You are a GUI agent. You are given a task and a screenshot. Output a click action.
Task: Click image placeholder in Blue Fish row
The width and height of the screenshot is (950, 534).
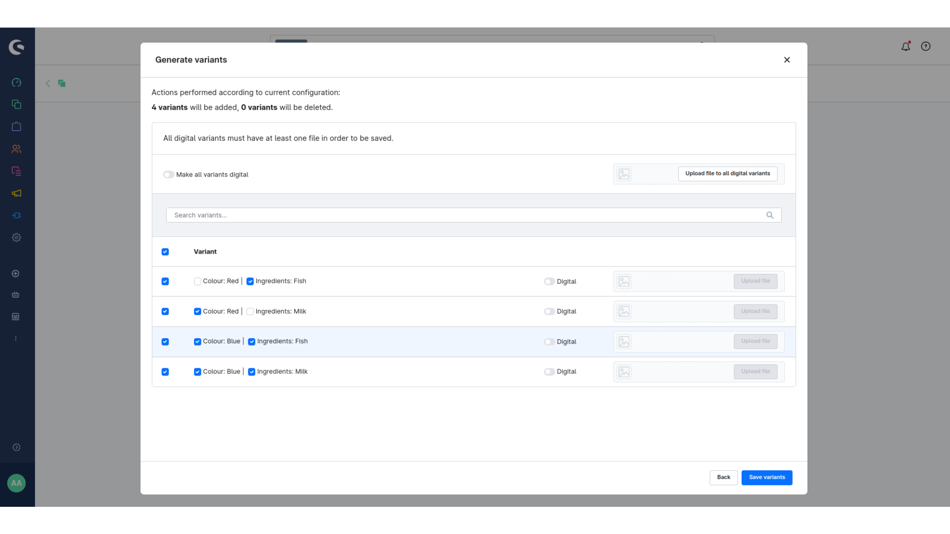[x=624, y=342]
